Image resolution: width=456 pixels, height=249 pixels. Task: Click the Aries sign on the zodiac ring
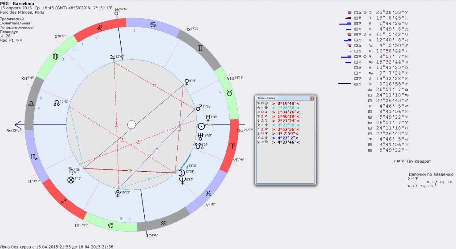(232, 145)
